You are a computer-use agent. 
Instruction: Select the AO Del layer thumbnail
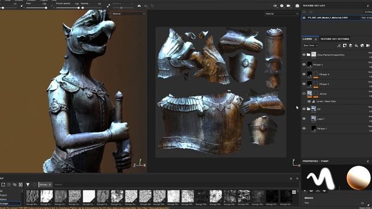click(x=309, y=93)
